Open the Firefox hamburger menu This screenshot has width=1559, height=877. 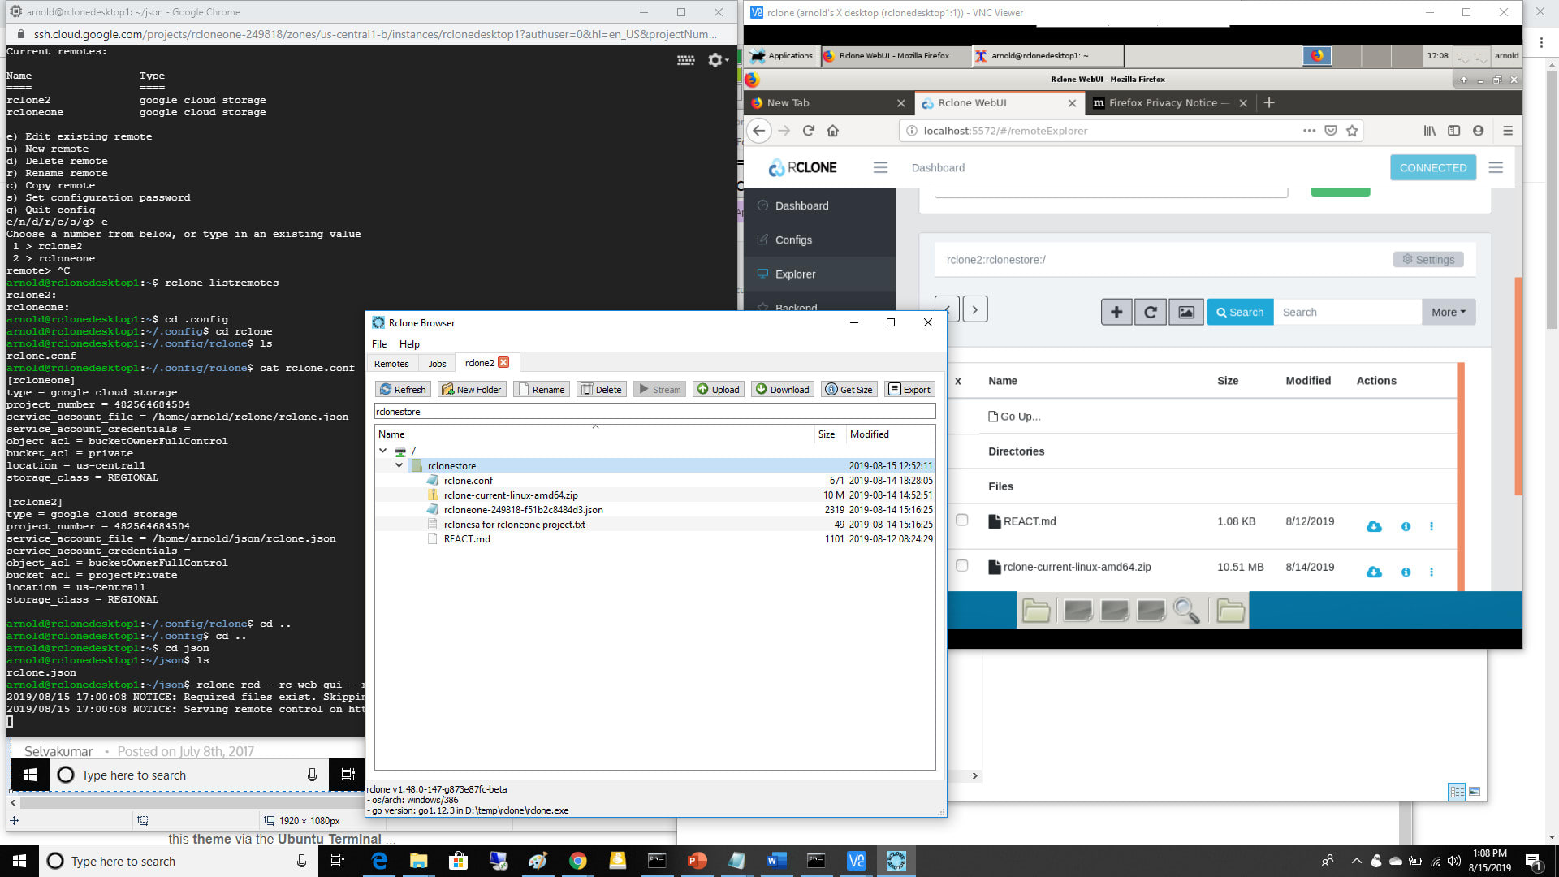tap(1508, 131)
